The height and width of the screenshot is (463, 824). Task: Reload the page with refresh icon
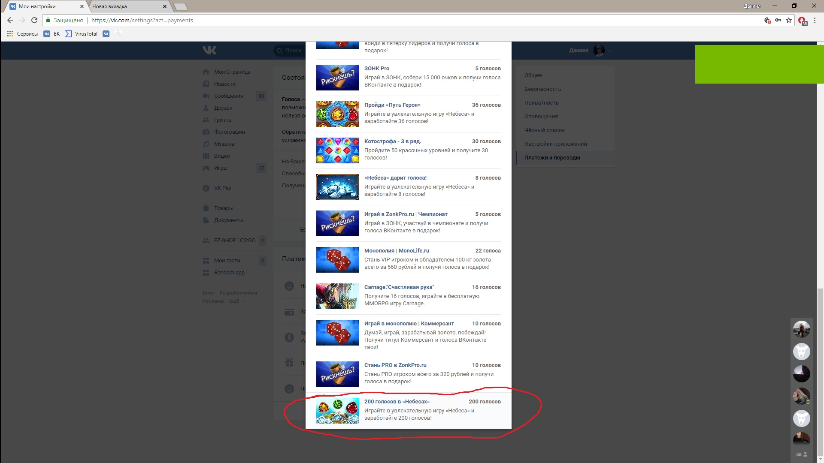(34, 20)
